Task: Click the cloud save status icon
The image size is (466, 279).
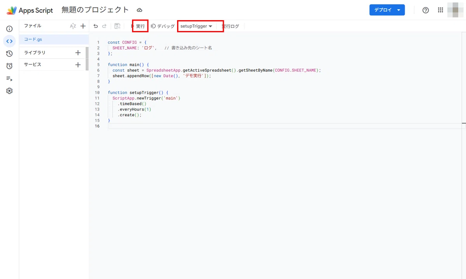Action: point(139,10)
